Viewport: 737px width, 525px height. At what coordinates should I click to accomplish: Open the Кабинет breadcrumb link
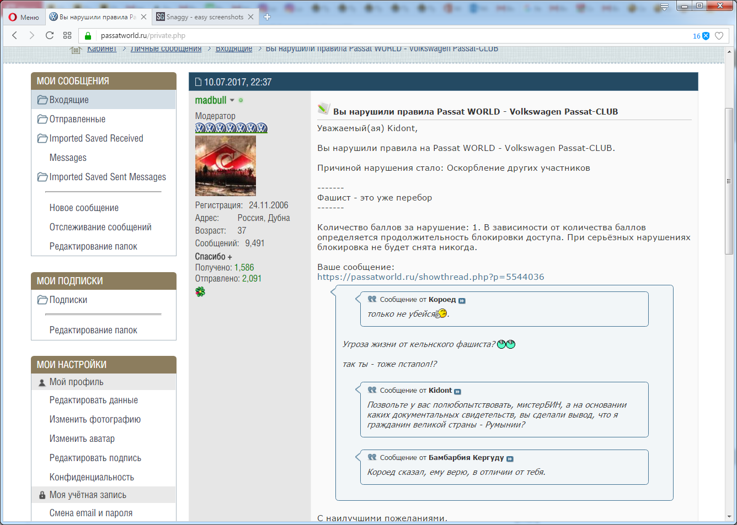pos(102,49)
